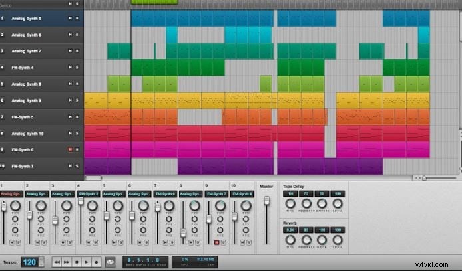462x271 pixels.
Task: Click the Tape Delay time value 1/4
Action: (290, 194)
